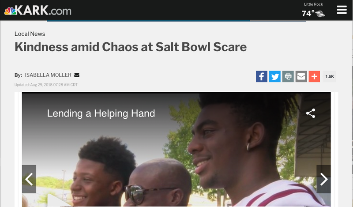The width and height of the screenshot is (353, 207).
Task: Click the video title Lending a Helping Hand
Action: [101, 113]
